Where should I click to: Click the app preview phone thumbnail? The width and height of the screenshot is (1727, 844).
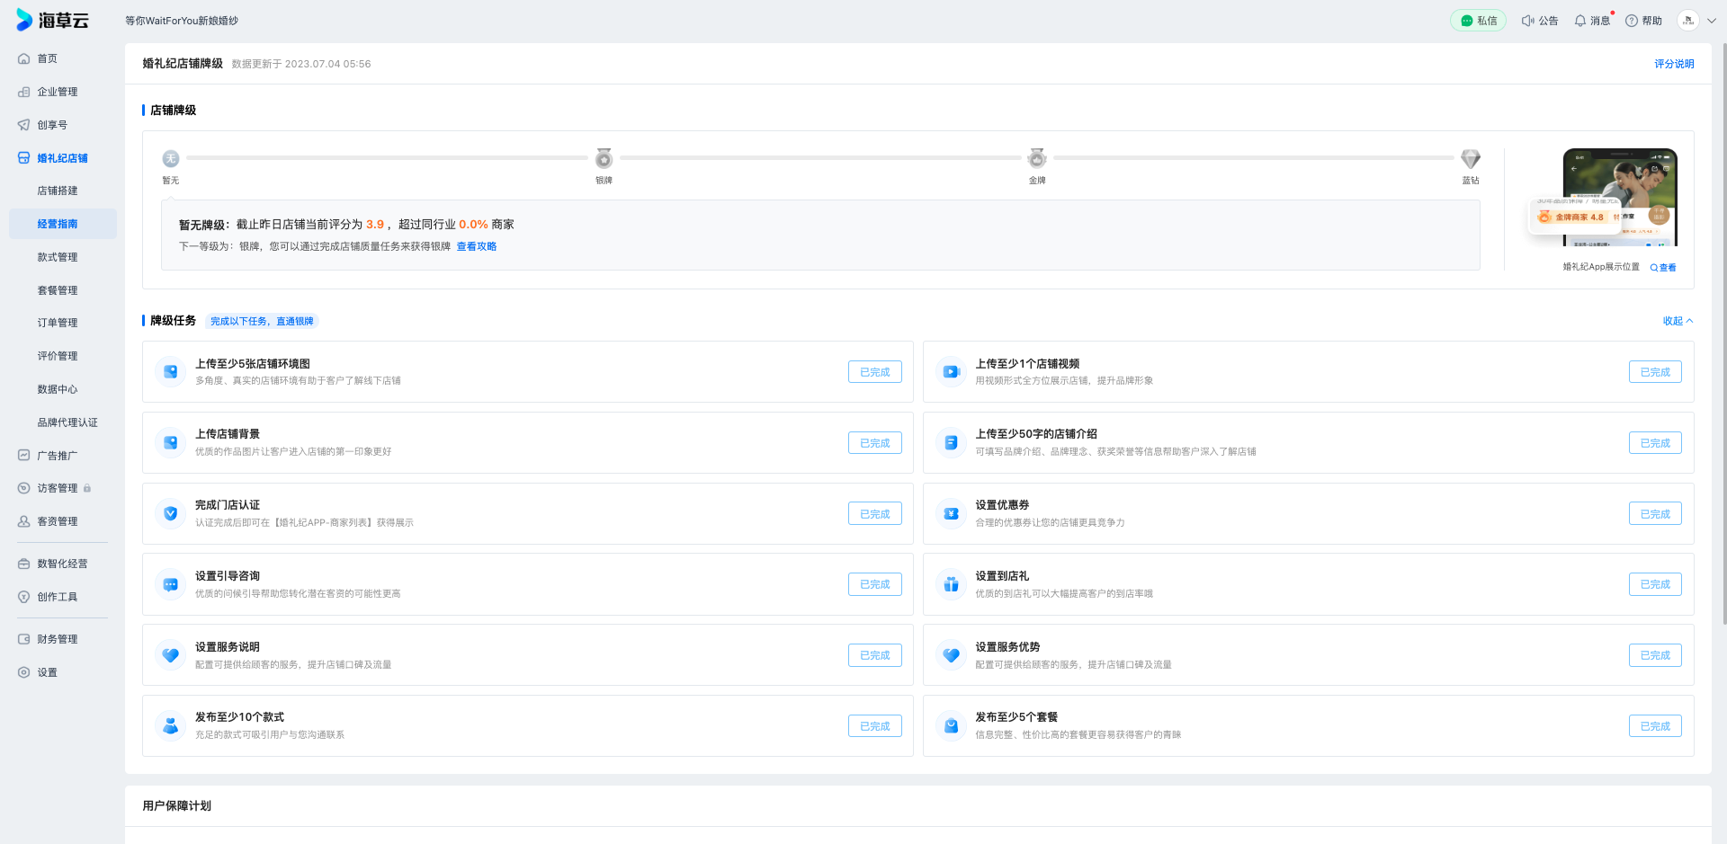coord(1620,197)
